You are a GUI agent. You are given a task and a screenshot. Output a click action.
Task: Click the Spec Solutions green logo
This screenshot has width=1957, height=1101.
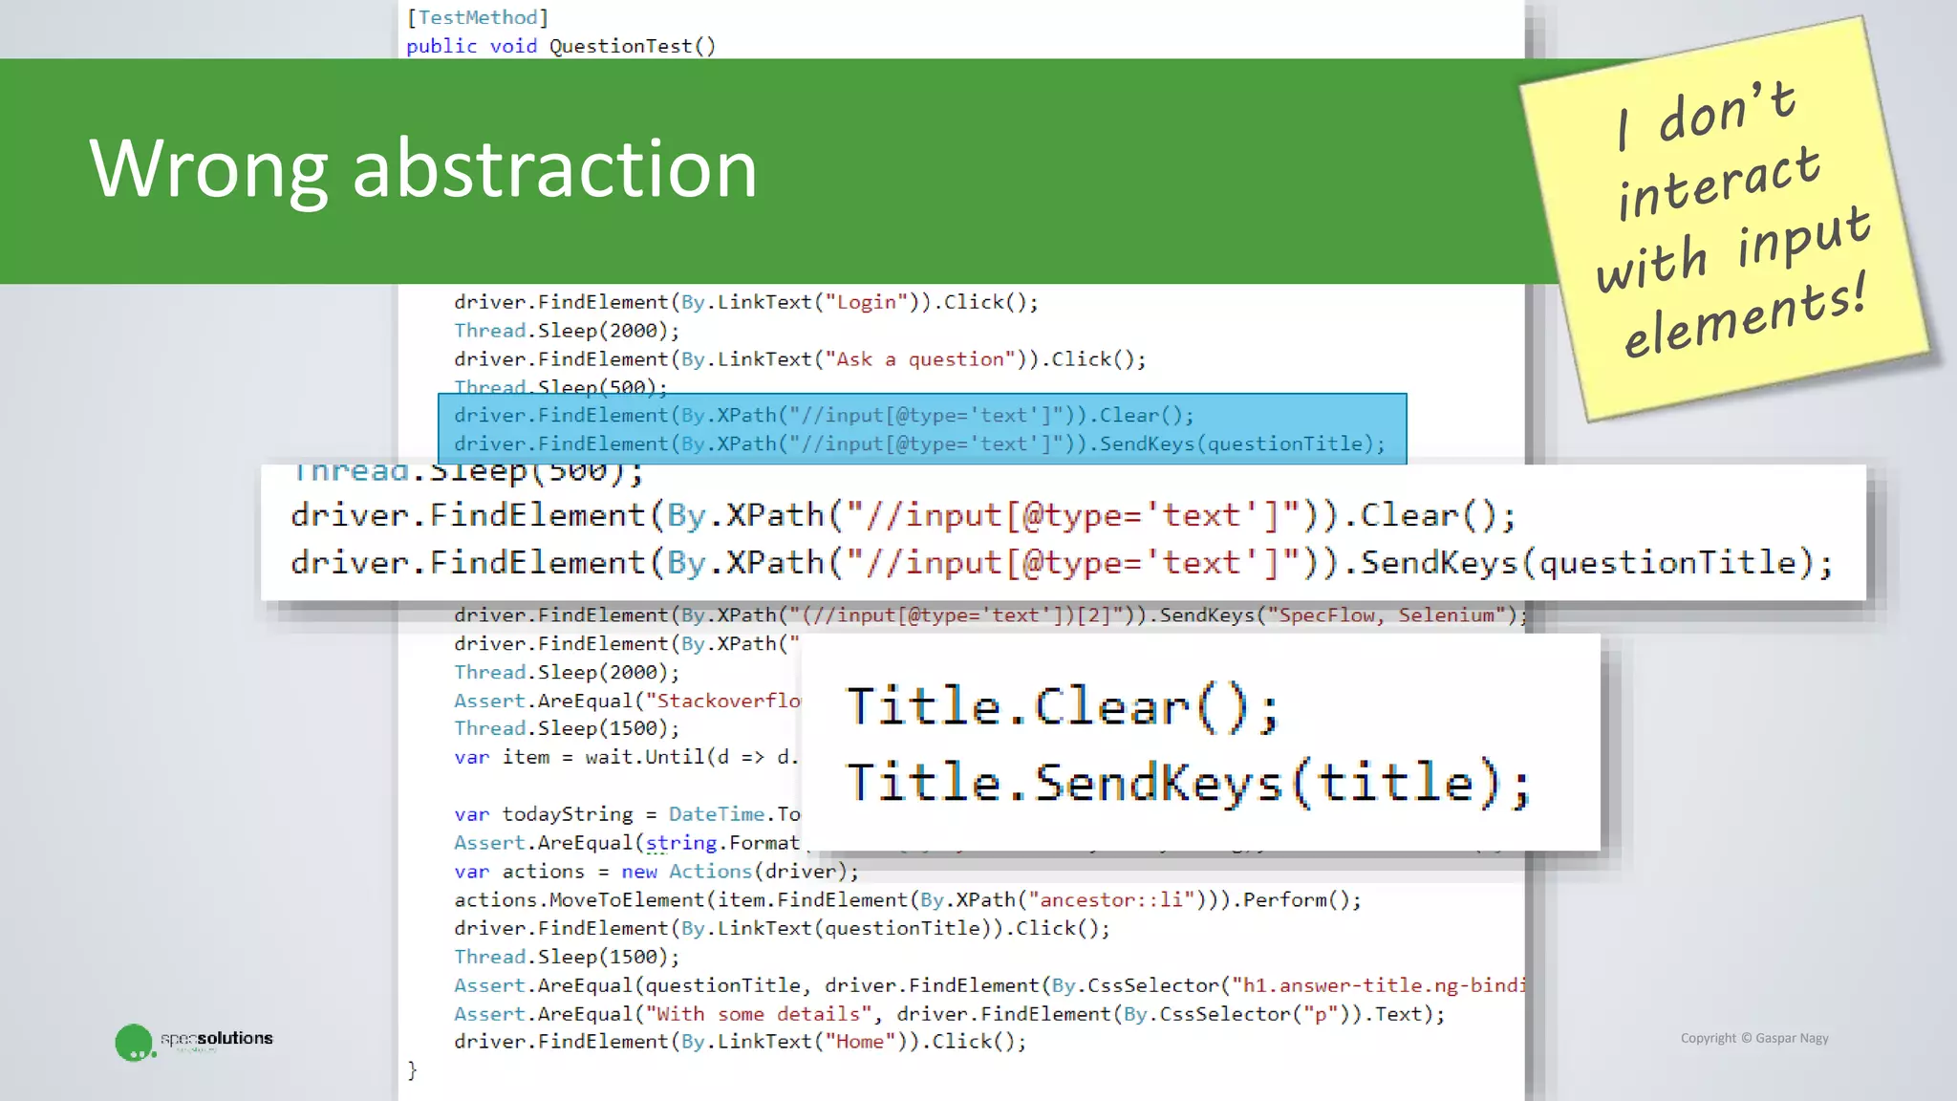134,1042
